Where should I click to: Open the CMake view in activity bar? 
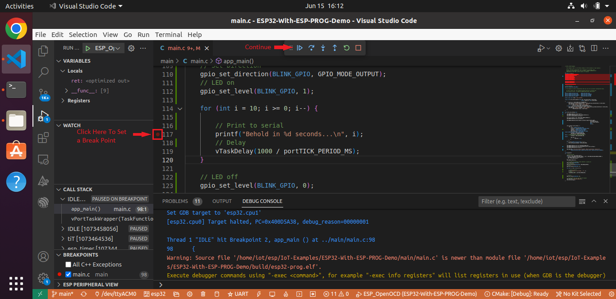point(43,181)
